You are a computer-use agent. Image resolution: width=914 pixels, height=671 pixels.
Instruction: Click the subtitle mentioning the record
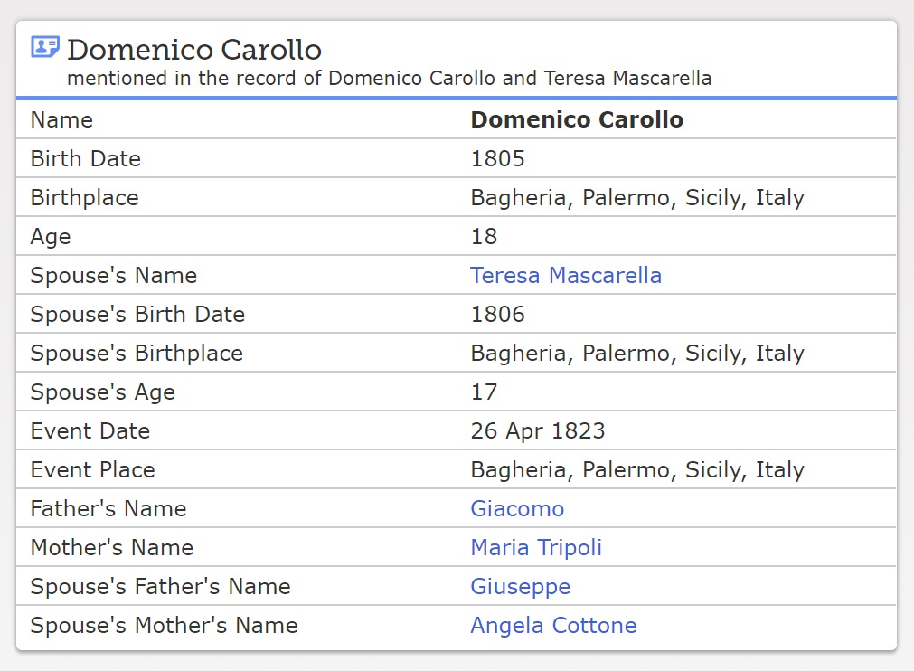click(x=389, y=79)
